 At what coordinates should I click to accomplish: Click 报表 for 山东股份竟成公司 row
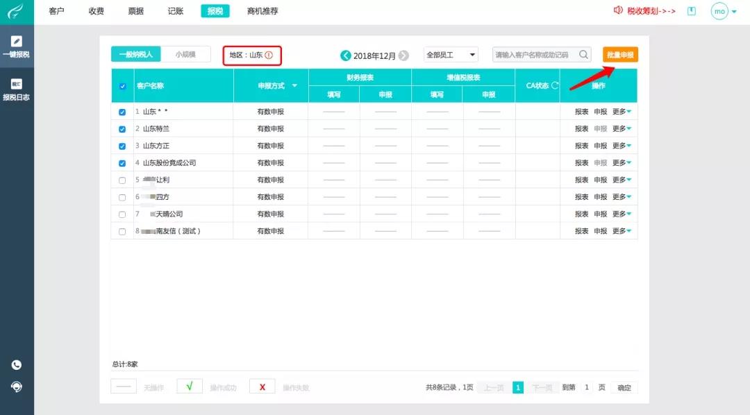click(x=582, y=162)
